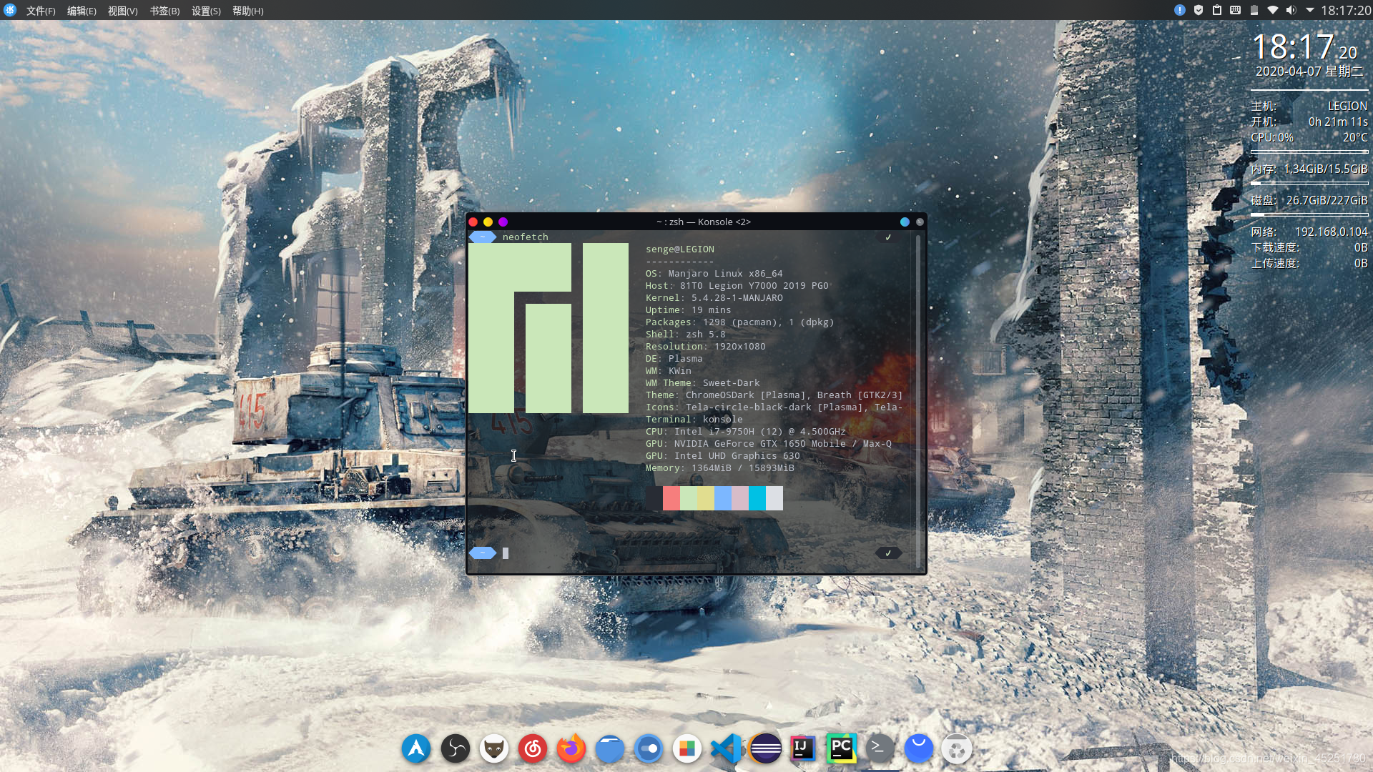Expand hidden tray icons with the arrow
Screen dimensions: 1373x772
pos(1310,10)
